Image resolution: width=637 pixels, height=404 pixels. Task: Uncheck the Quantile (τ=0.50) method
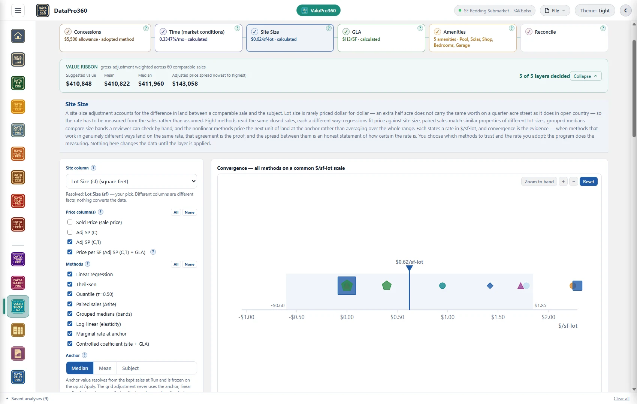(70, 294)
